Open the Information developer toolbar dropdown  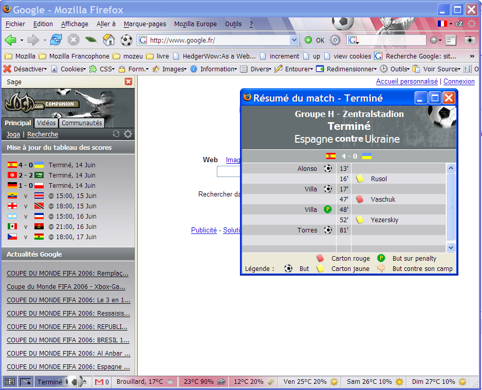[x=214, y=69]
